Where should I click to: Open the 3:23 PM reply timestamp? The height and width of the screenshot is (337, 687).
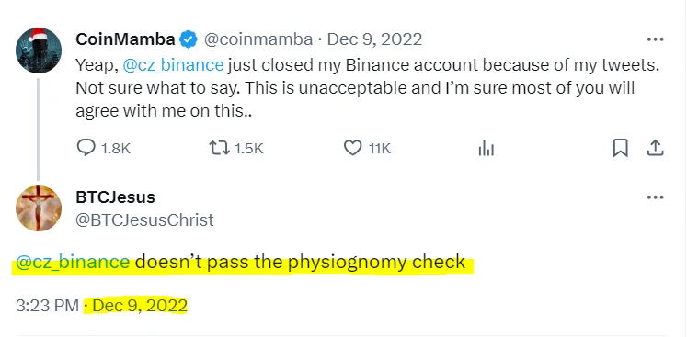click(47, 306)
